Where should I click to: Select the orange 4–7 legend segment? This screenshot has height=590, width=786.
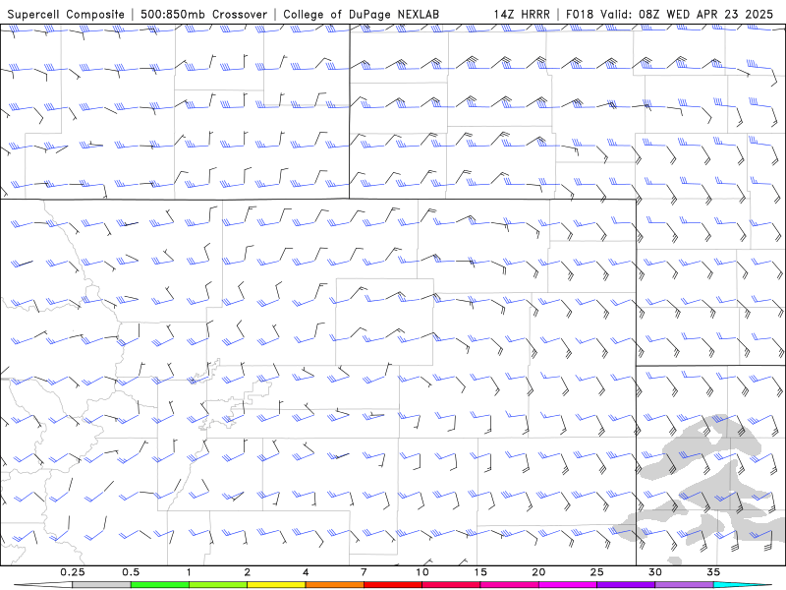click(334, 585)
